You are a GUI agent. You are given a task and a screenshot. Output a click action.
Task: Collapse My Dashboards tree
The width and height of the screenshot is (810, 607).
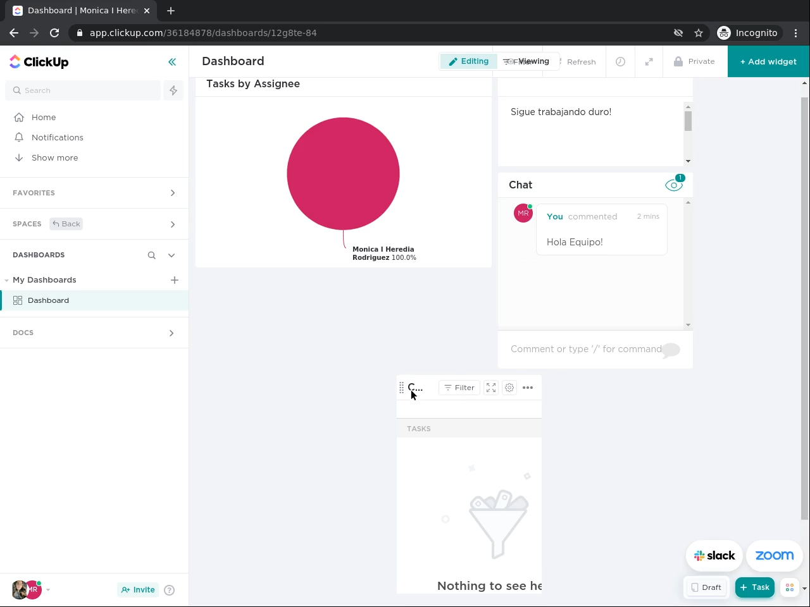pyautogui.click(x=6, y=280)
